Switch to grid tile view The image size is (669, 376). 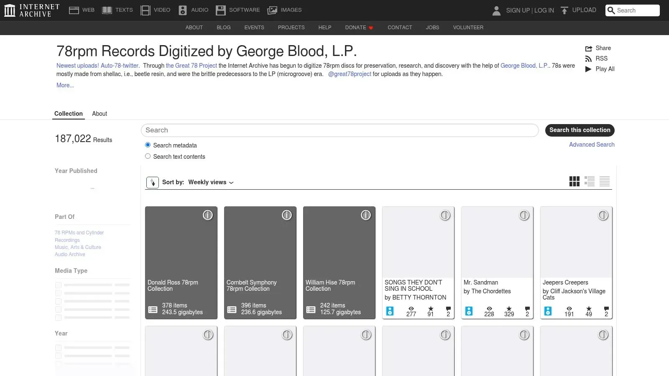click(575, 181)
